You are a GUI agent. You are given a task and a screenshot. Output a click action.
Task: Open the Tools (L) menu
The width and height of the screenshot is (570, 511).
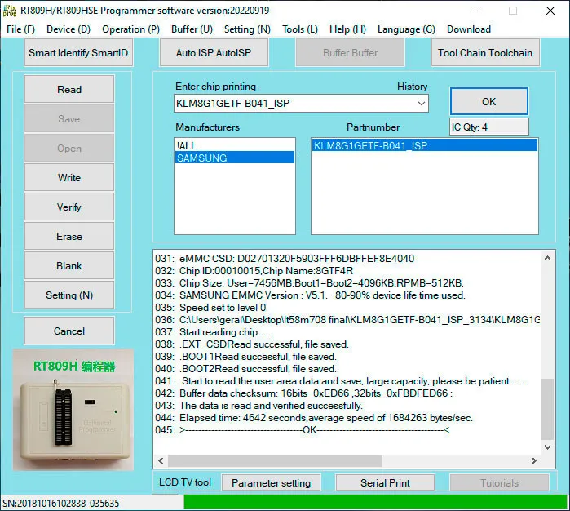(300, 29)
